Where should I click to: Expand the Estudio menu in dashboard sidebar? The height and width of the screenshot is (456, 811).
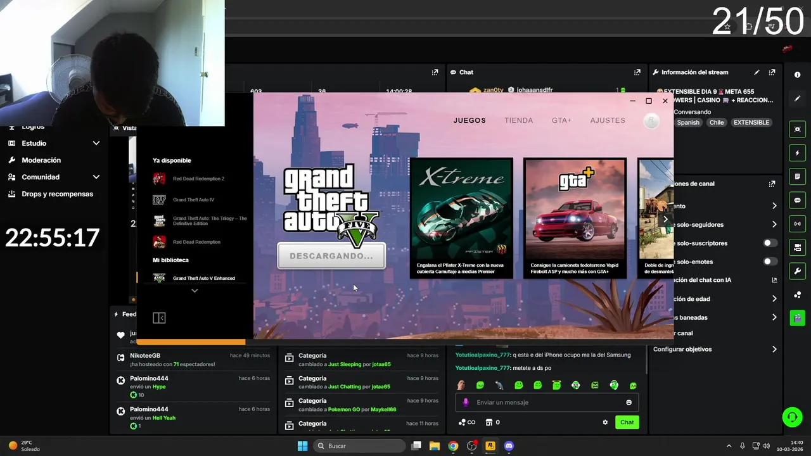(x=96, y=143)
